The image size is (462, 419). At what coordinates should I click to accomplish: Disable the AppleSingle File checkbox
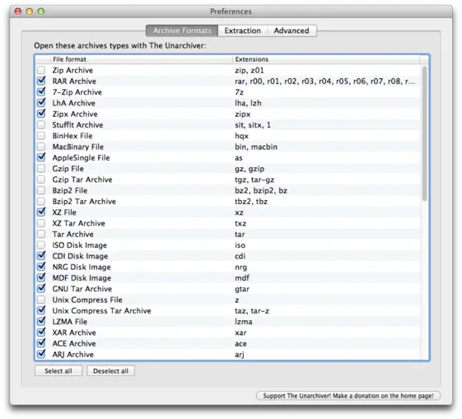41,157
